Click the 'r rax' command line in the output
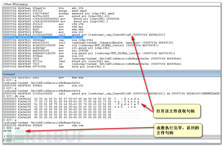 click(x=11, y=128)
